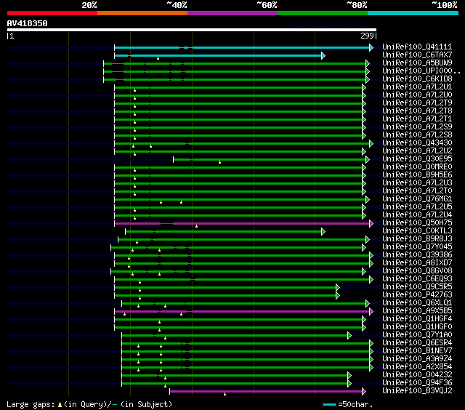Open the UniRef100_Q94F36 entry

point(417,383)
